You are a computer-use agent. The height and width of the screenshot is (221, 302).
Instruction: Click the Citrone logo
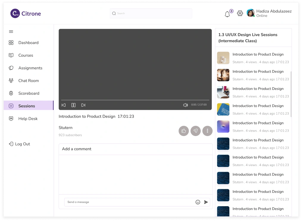[26, 13]
